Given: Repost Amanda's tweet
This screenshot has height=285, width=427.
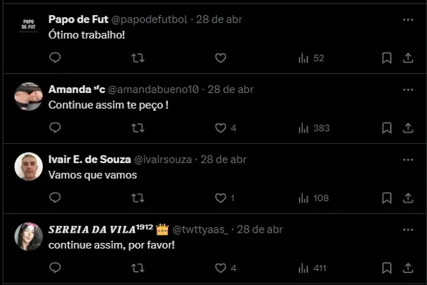Looking at the screenshot, I should click(138, 128).
